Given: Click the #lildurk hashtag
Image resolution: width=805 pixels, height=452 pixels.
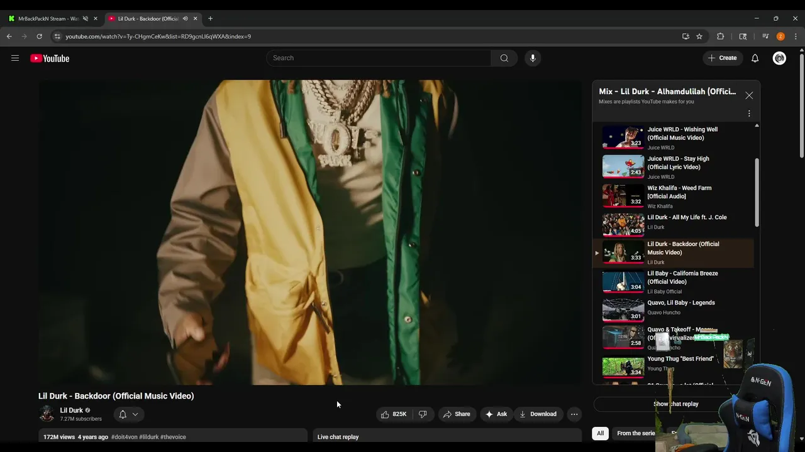Looking at the screenshot, I should click(x=148, y=437).
